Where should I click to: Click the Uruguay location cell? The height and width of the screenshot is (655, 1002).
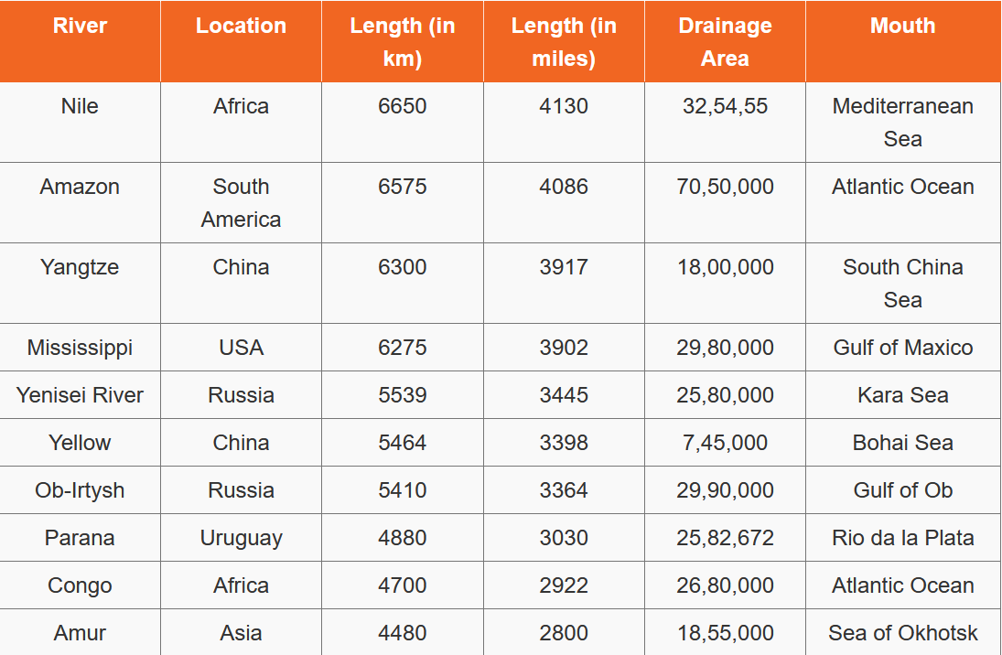(x=241, y=538)
